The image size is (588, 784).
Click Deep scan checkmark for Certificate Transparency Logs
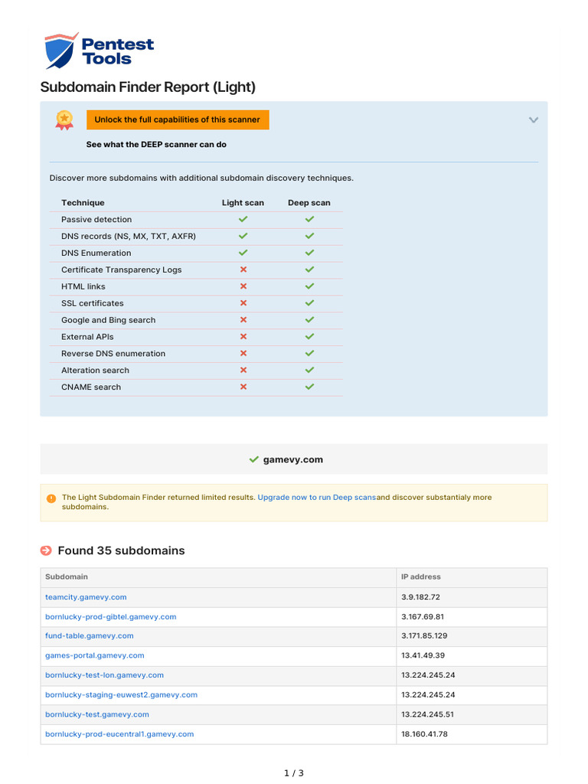(x=309, y=269)
